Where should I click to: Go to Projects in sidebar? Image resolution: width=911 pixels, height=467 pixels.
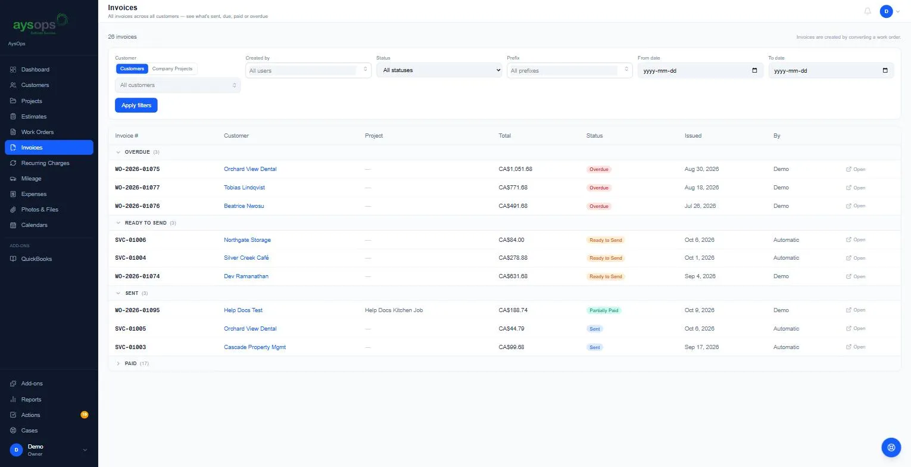[49, 101]
